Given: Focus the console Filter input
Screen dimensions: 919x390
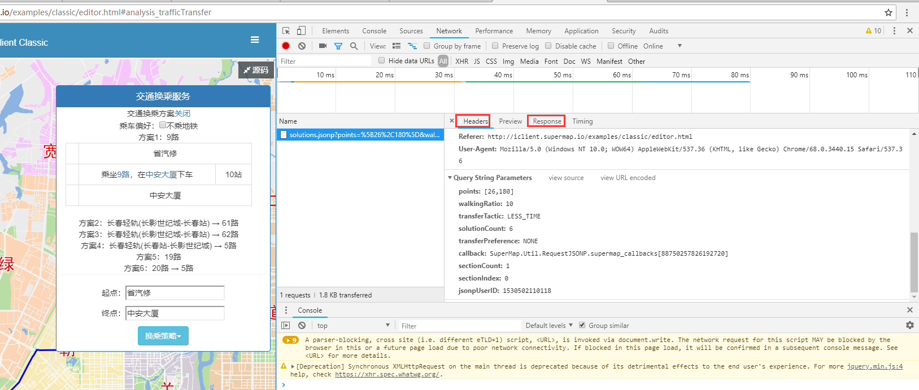Looking at the screenshot, I should [x=460, y=326].
